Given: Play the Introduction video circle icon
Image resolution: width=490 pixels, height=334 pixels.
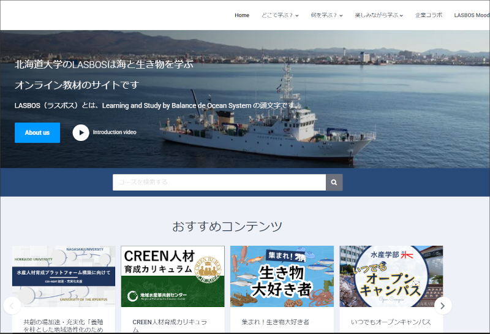Looking at the screenshot, I should [x=81, y=132].
